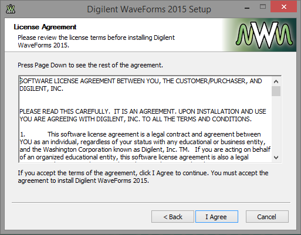Click the I Agree button
Viewport: 301px width, 235px height.
coord(217,217)
